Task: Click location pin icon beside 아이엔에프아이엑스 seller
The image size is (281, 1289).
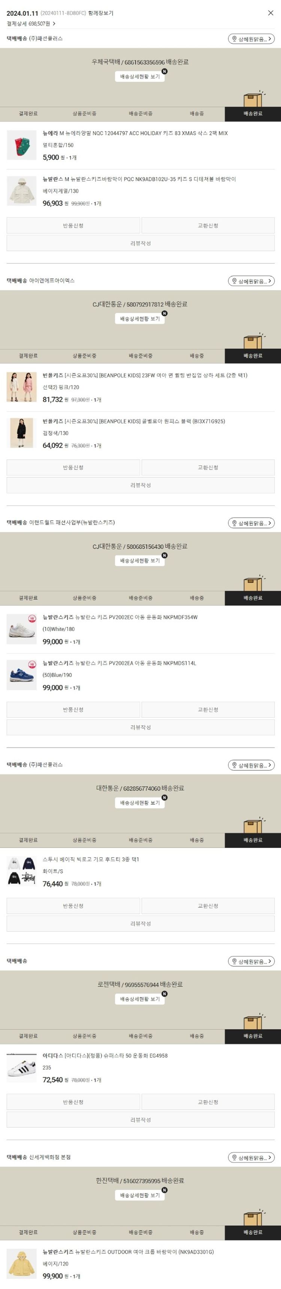Action: (234, 281)
